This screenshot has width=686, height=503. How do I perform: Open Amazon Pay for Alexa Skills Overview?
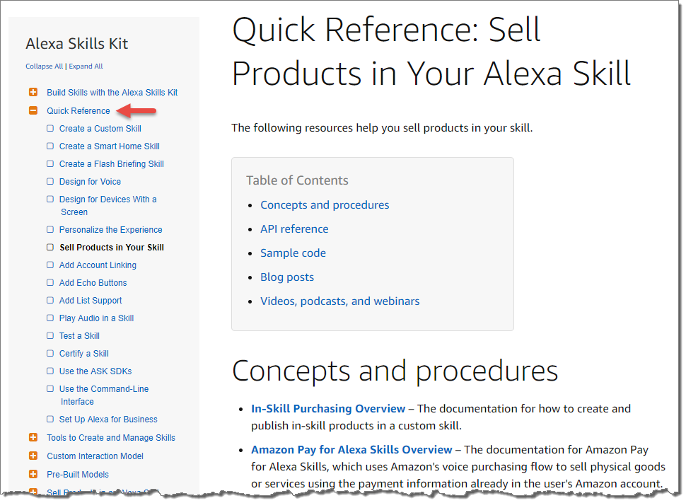point(351,450)
